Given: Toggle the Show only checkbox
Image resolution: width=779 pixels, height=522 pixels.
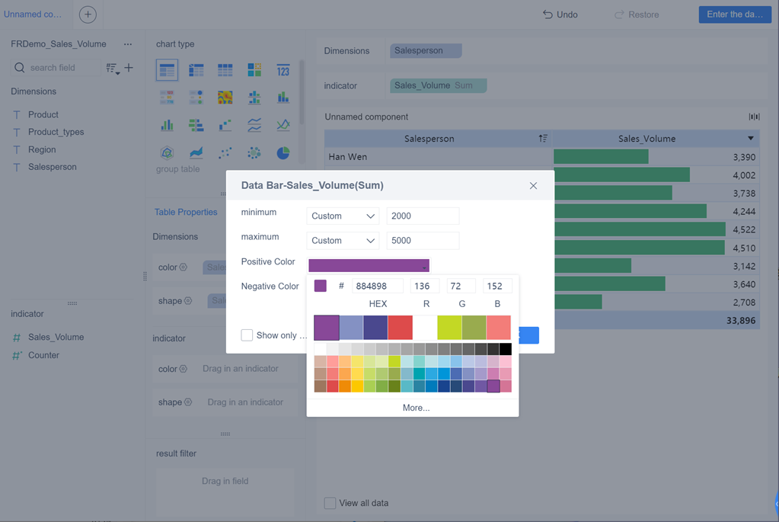Looking at the screenshot, I should (247, 335).
